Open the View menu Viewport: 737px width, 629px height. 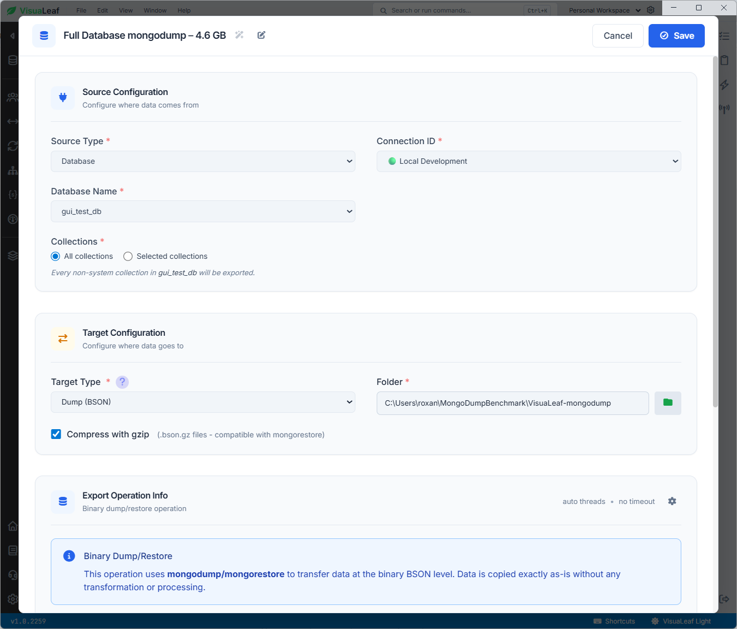(x=126, y=10)
